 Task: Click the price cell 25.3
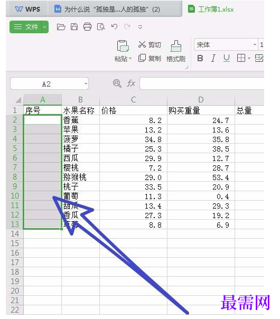pyautogui.click(x=133, y=148)
